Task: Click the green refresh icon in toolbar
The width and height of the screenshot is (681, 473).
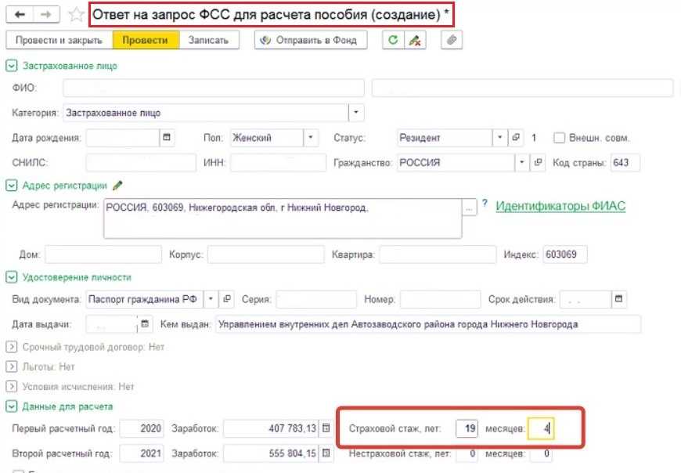Action: [394, 41]
